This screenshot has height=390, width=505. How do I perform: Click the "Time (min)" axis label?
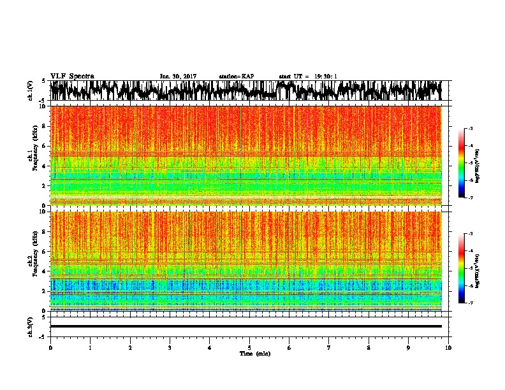click(255, 354)
